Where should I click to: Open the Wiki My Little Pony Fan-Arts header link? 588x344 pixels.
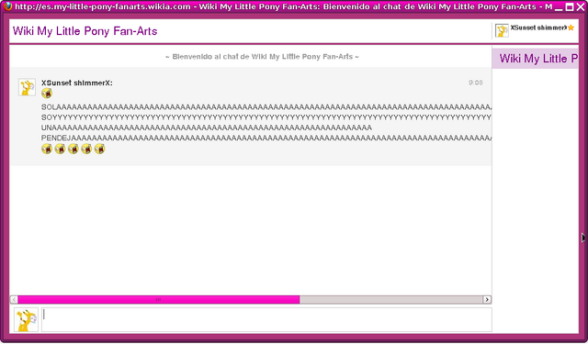[85, 31]
